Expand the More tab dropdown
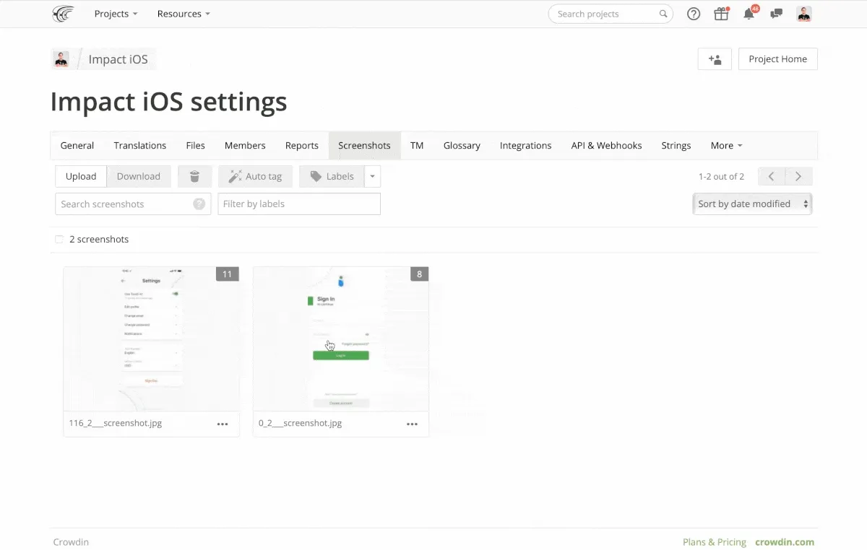This screenshot has width=867, height=550. (725, 145)
